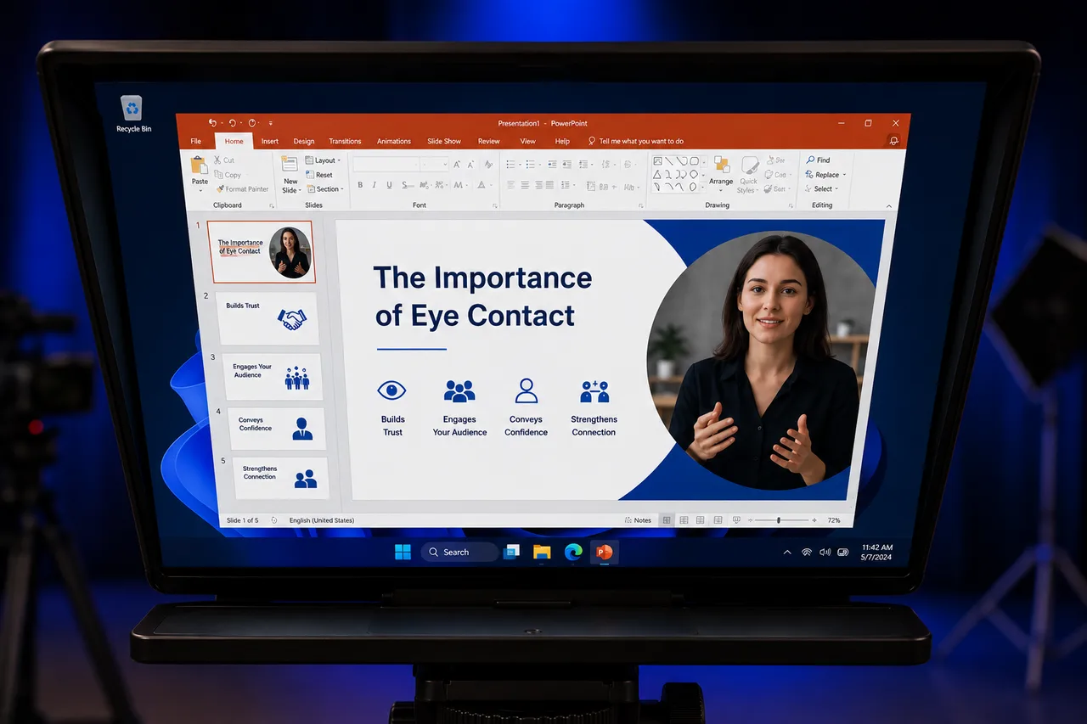
Task: Click the Paste clipboard icon
Action: [200, 165]
